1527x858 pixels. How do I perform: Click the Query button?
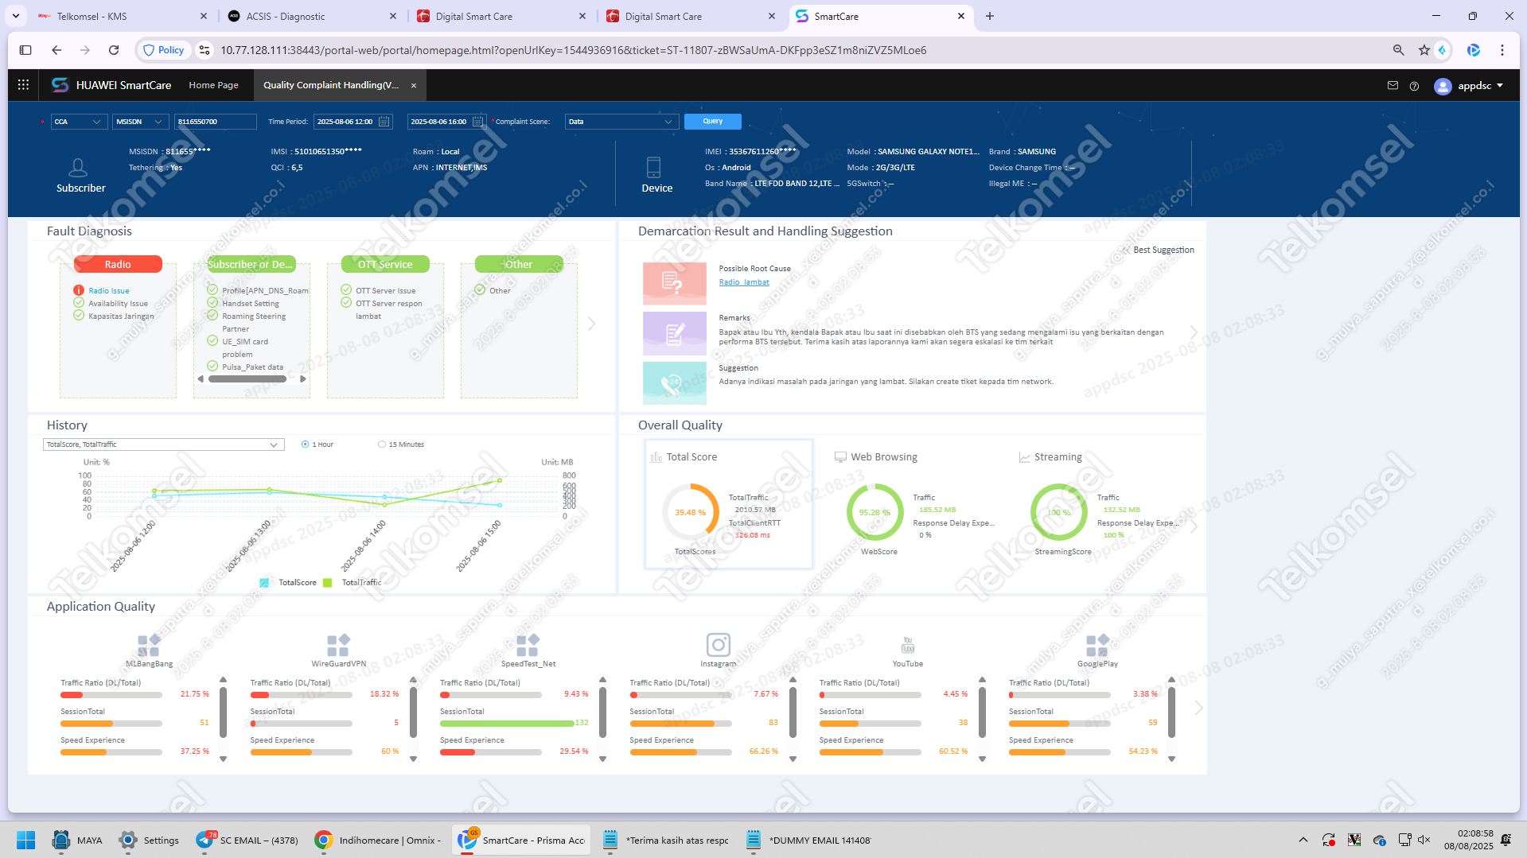(x=713, y=122)
